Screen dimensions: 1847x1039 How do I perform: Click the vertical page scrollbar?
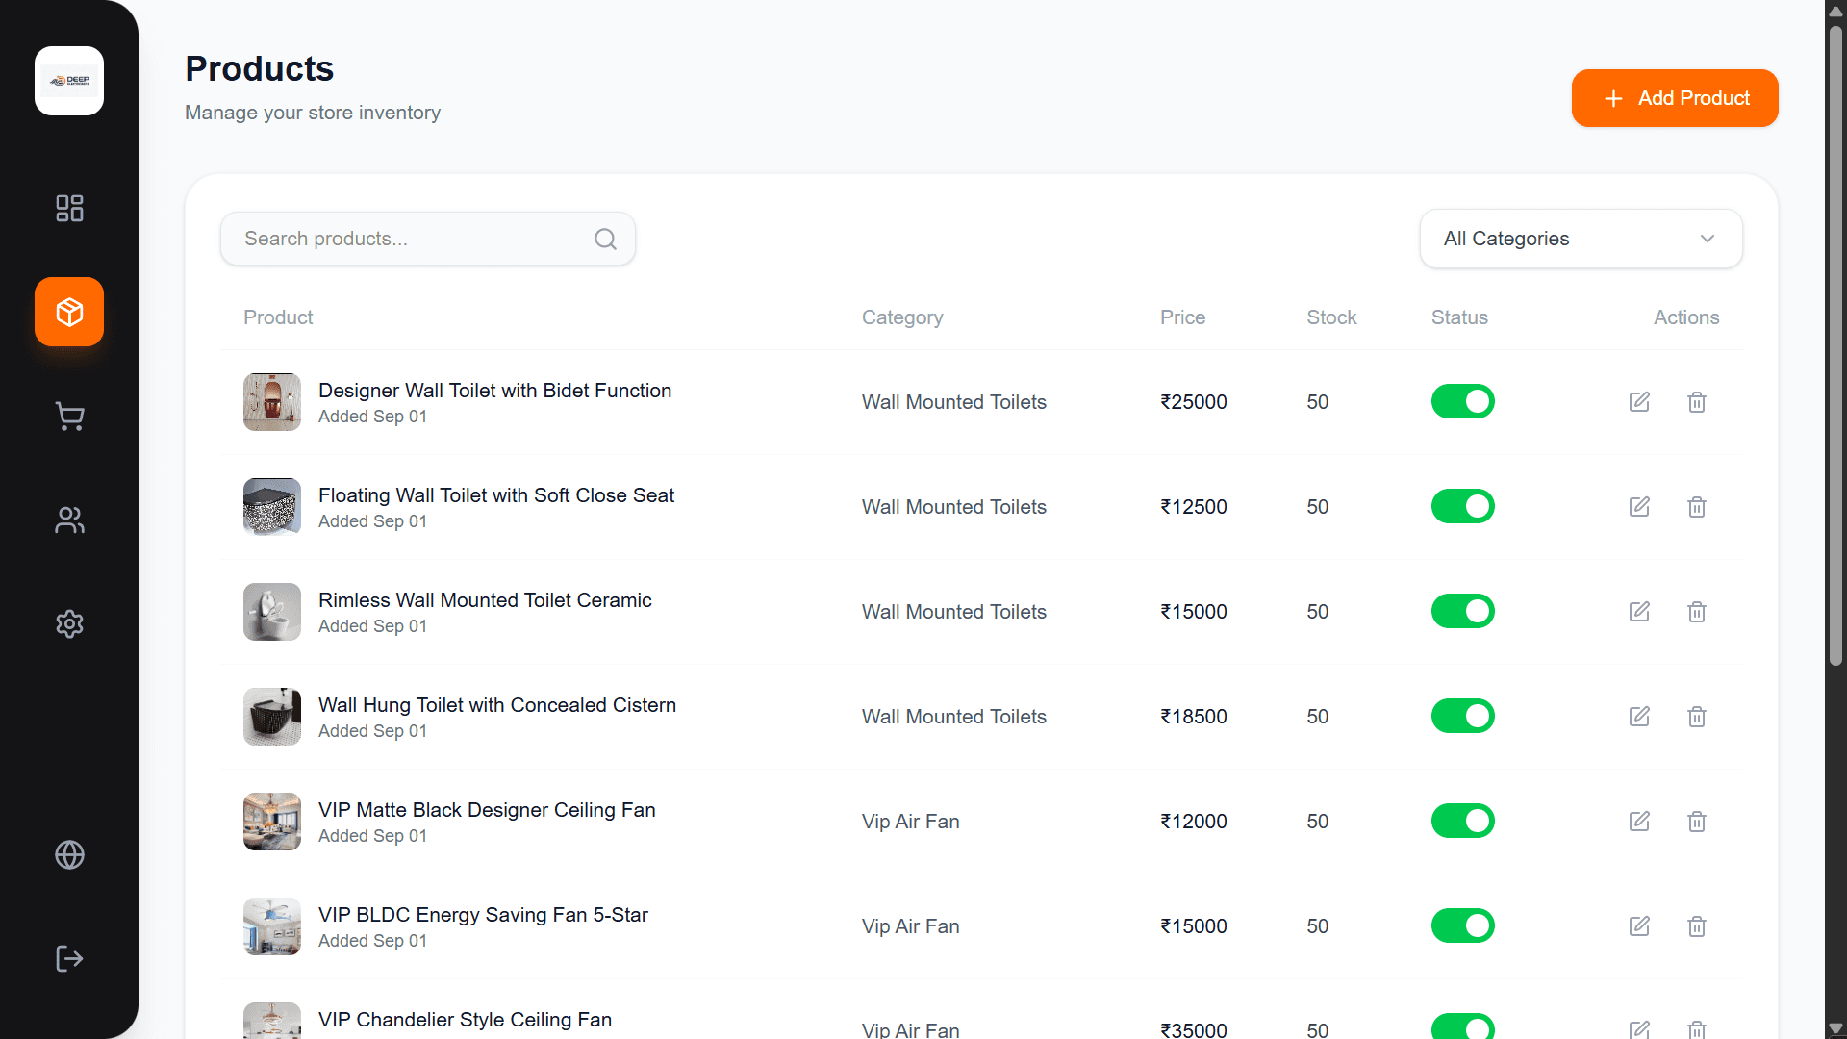coord(1835,346)
